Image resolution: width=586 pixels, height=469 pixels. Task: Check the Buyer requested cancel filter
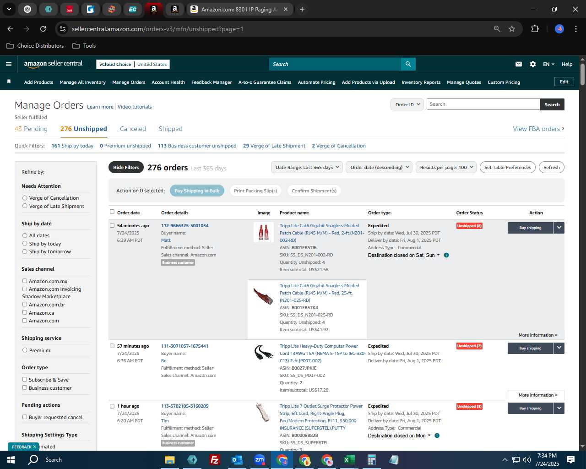click(x=25, y=417)
